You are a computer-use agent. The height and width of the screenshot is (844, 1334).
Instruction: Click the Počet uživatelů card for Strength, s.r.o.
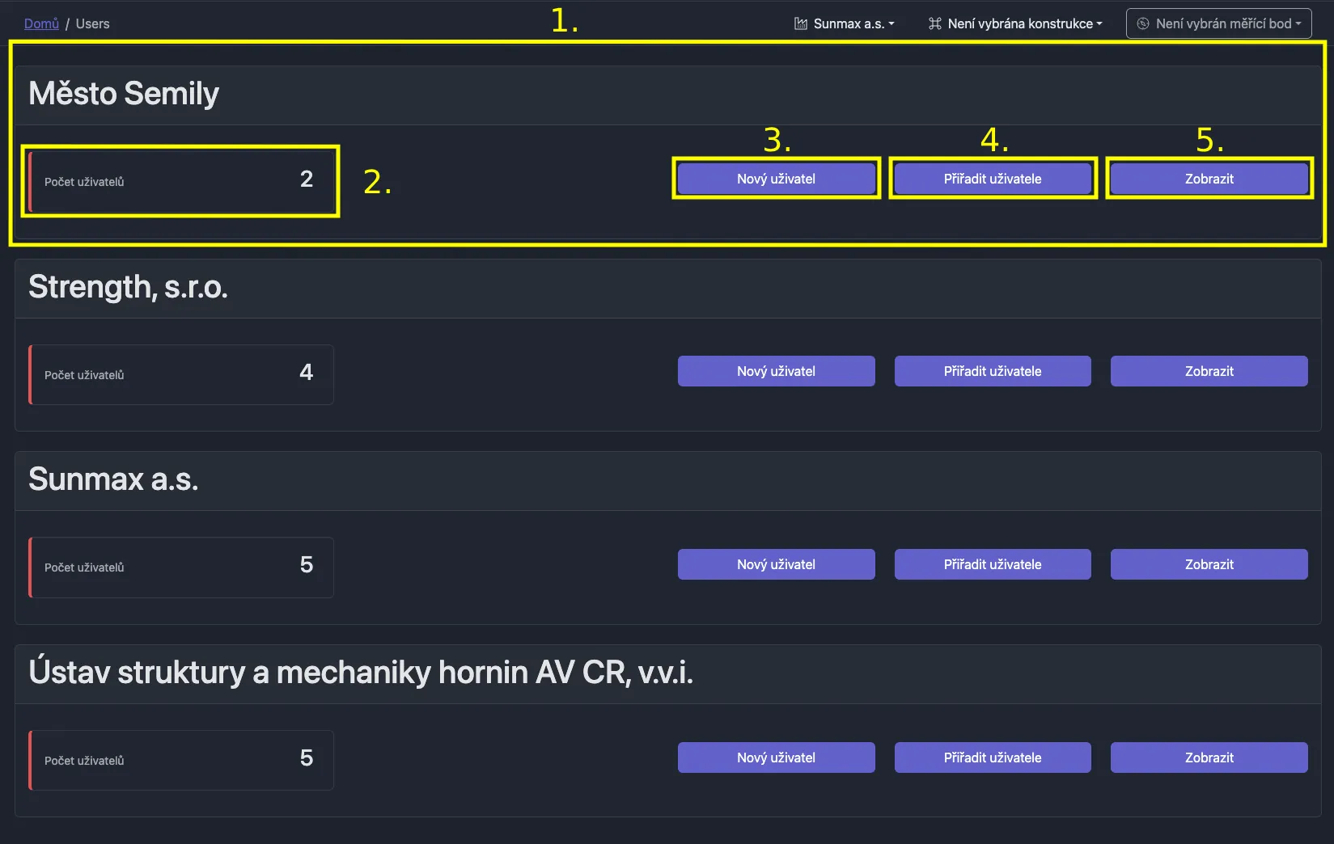pyautogui.click(x=181, y=374)
